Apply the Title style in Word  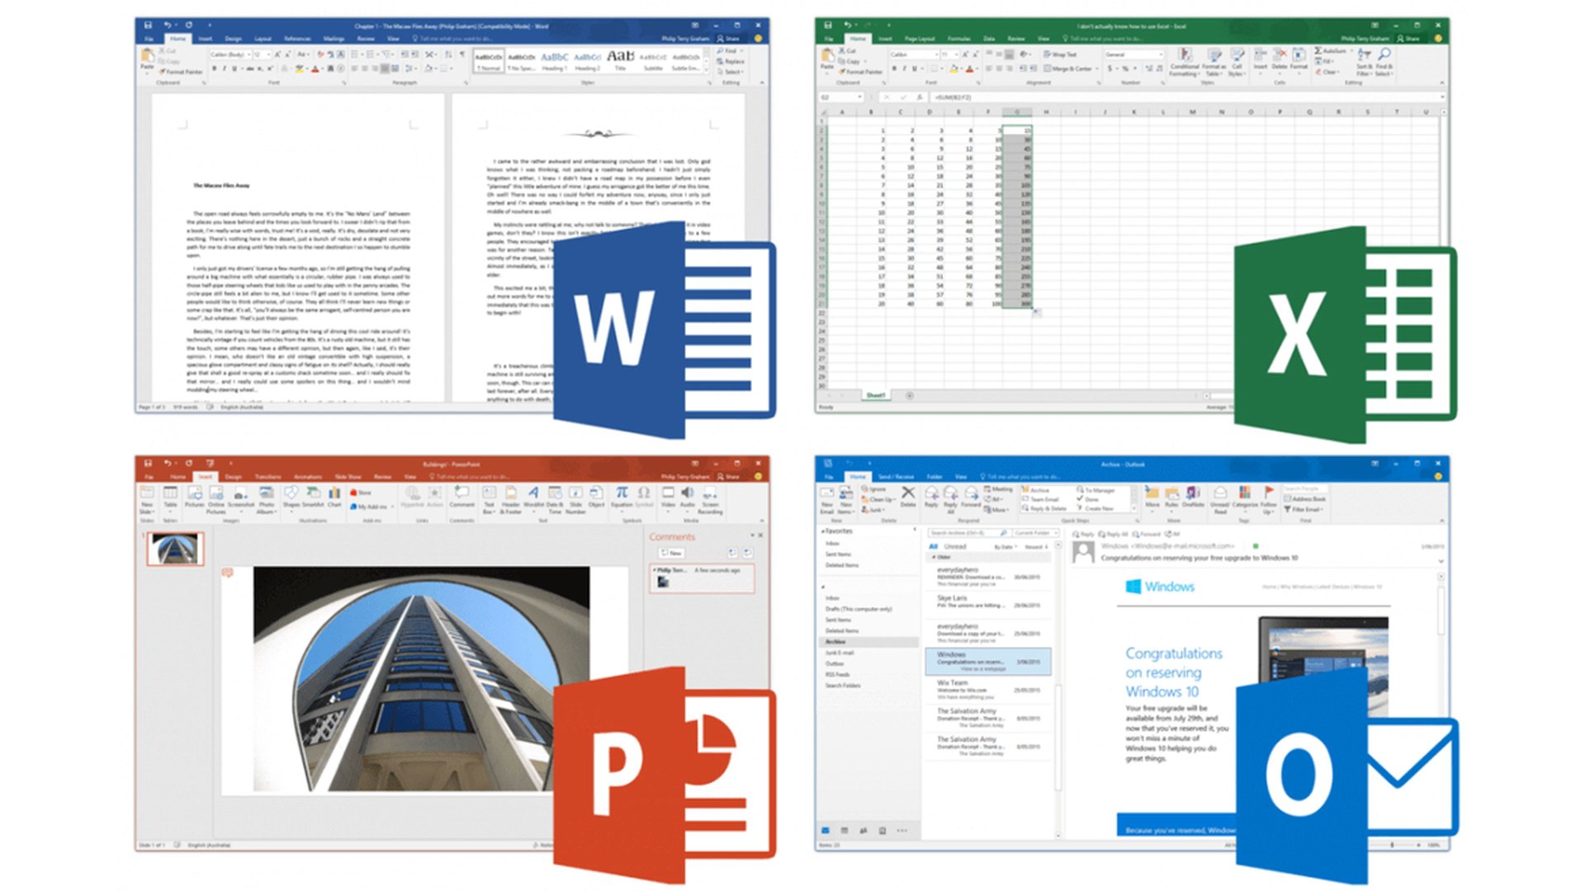(620, 61)
